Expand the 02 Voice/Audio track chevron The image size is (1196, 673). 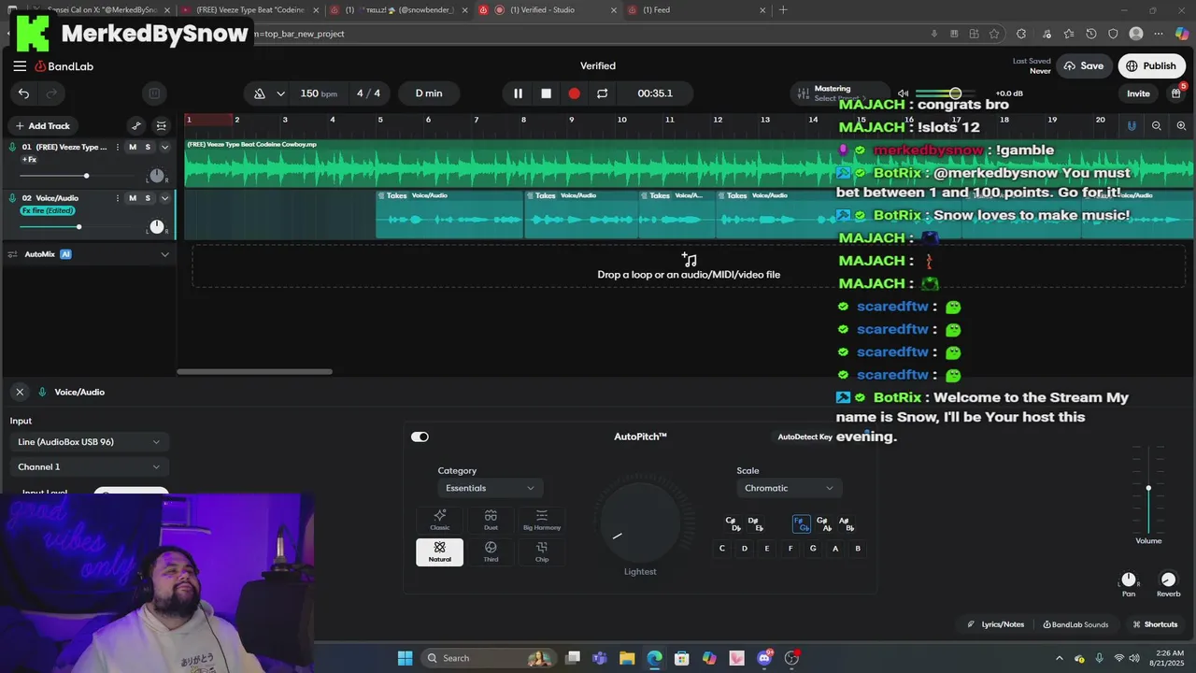[x=165, y=198]
